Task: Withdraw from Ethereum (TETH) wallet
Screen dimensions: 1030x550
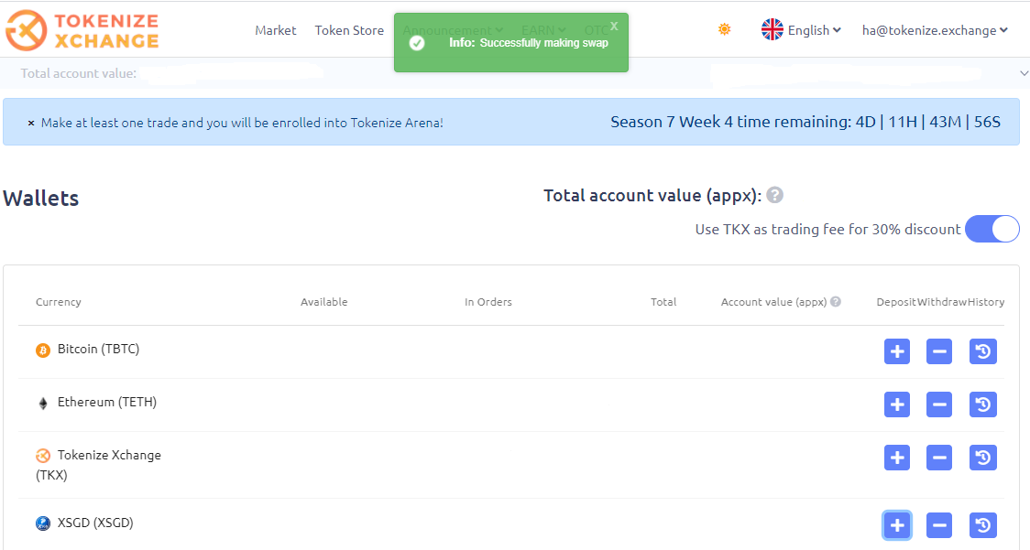Action: click(x=938, y=404)
